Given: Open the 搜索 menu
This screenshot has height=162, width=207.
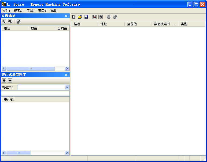Looking at the screenshot, I should 18,11.
